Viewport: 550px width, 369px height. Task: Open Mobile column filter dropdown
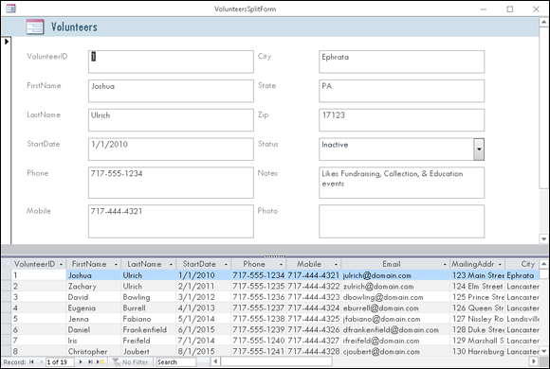point(336,264)
